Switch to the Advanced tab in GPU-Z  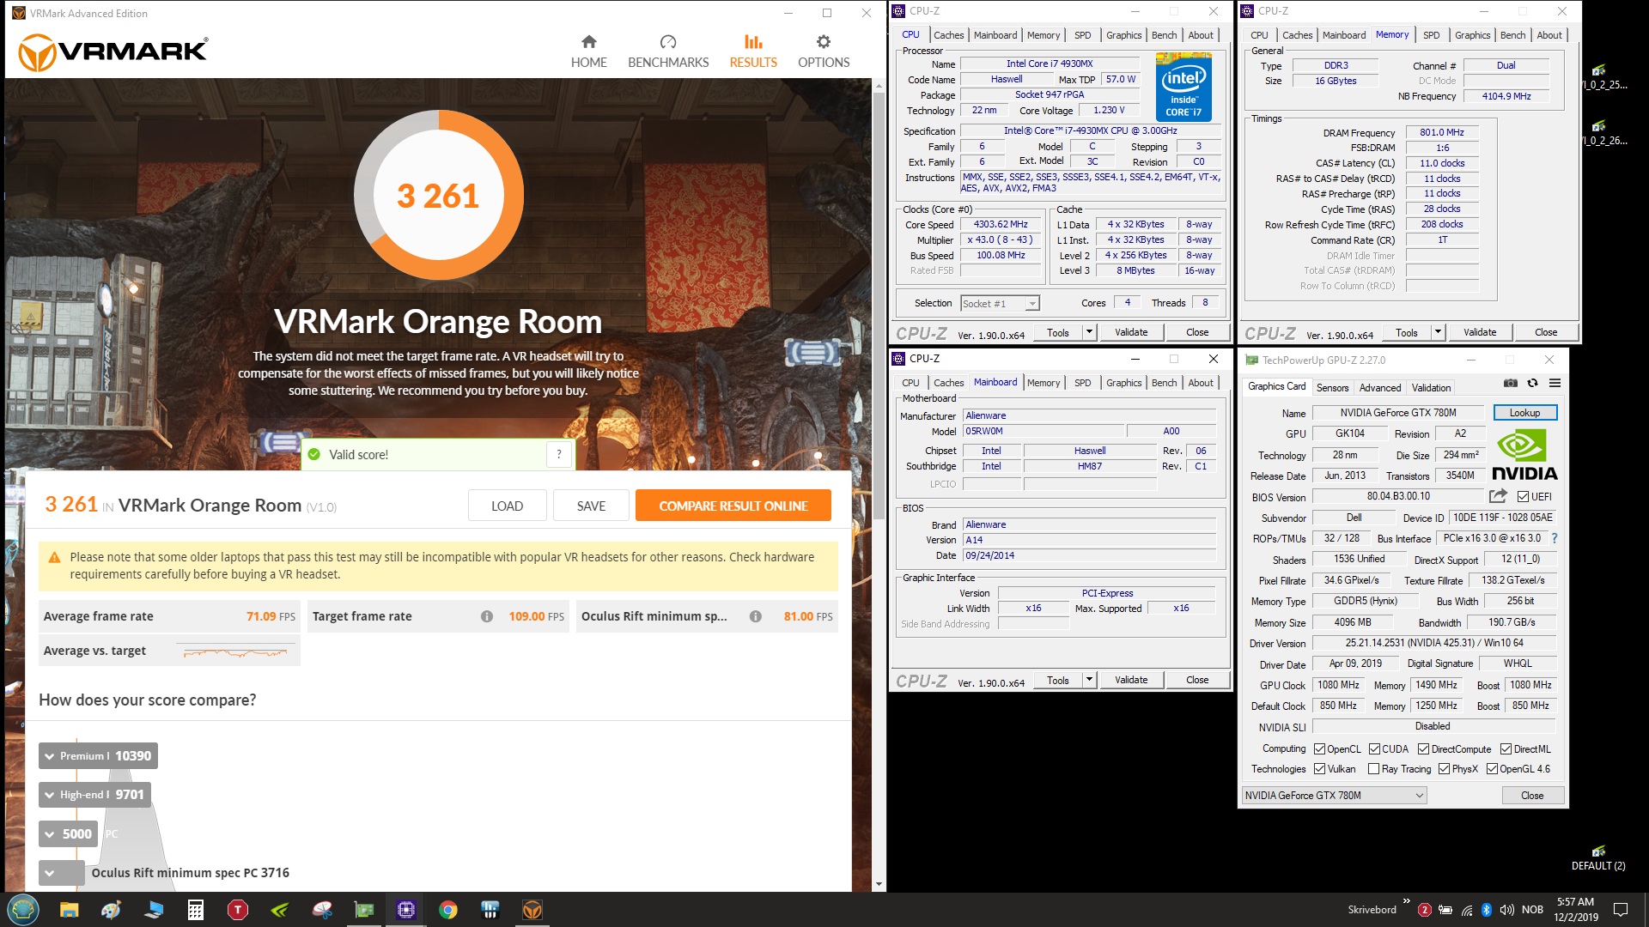pos(1379,388)
